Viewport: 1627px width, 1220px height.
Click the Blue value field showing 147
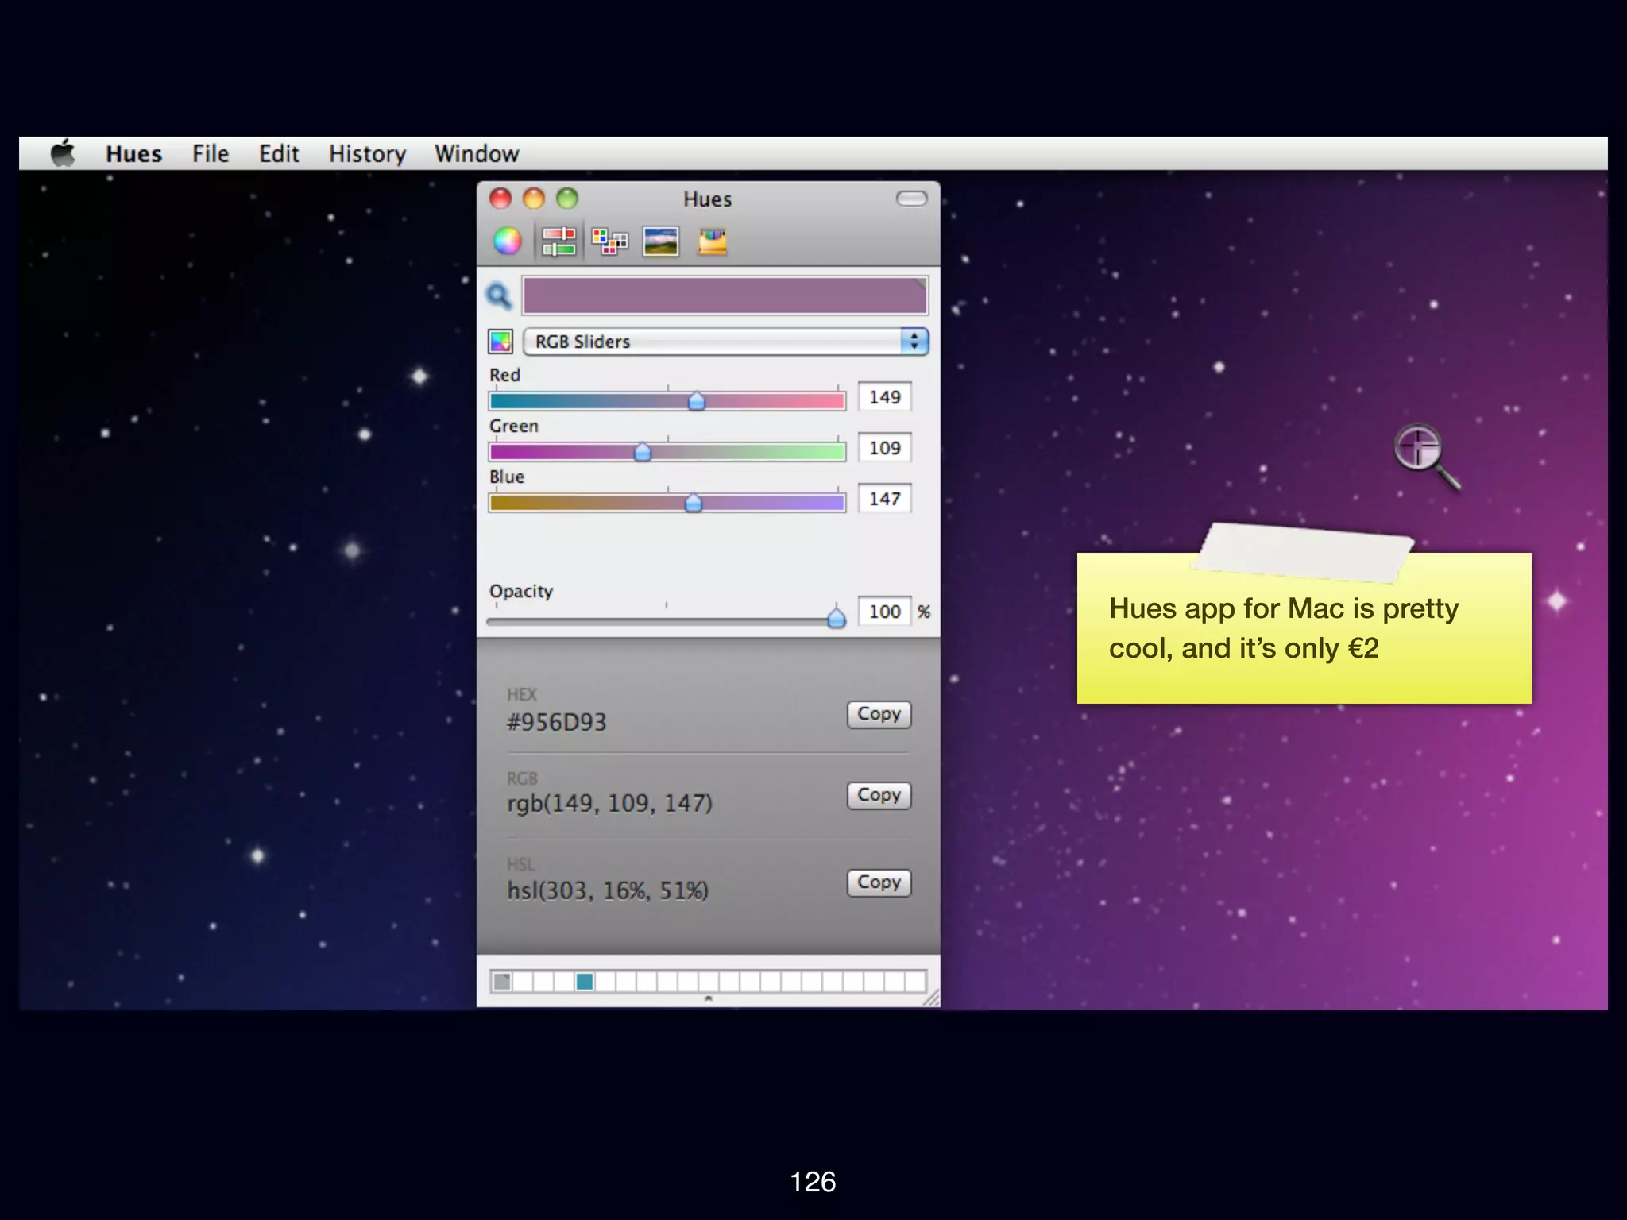click(884, 499)
